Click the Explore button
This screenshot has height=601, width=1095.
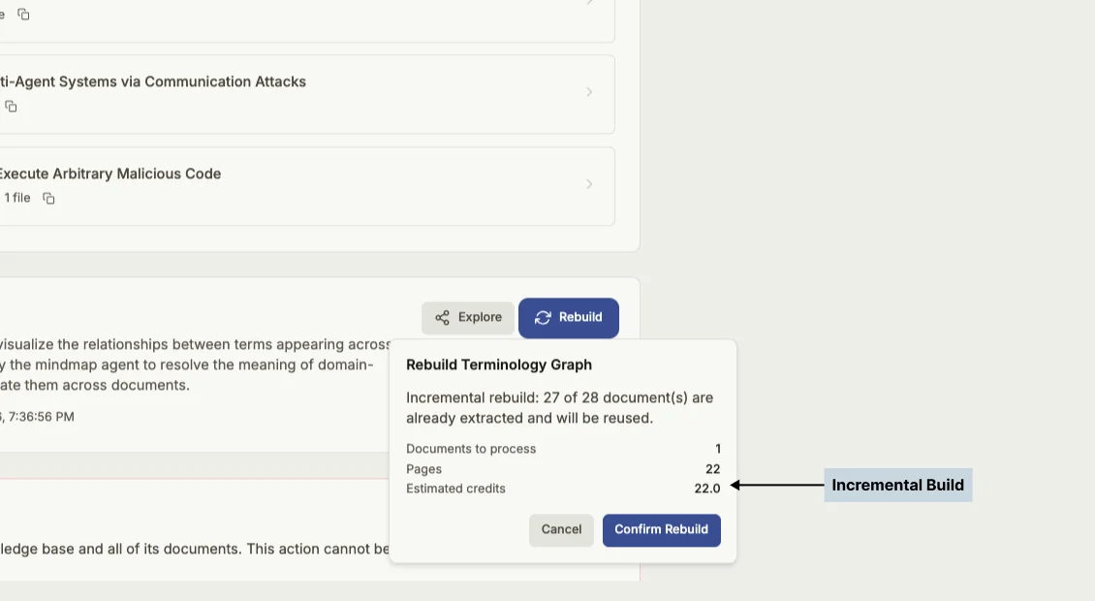coord(468,317)
